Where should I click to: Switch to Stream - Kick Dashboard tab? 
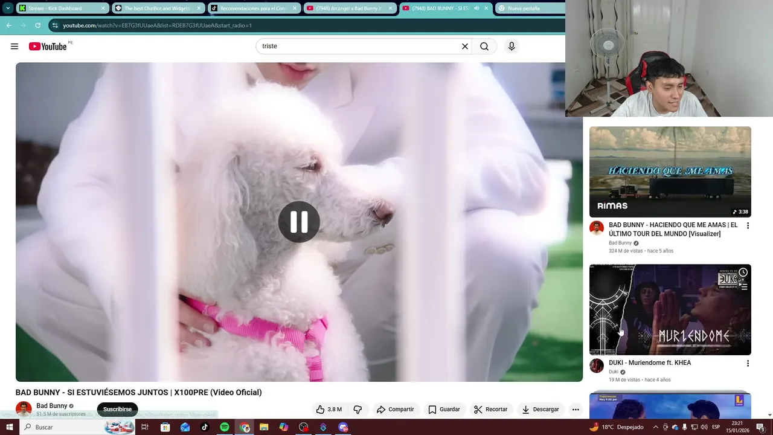pos(62,8)
